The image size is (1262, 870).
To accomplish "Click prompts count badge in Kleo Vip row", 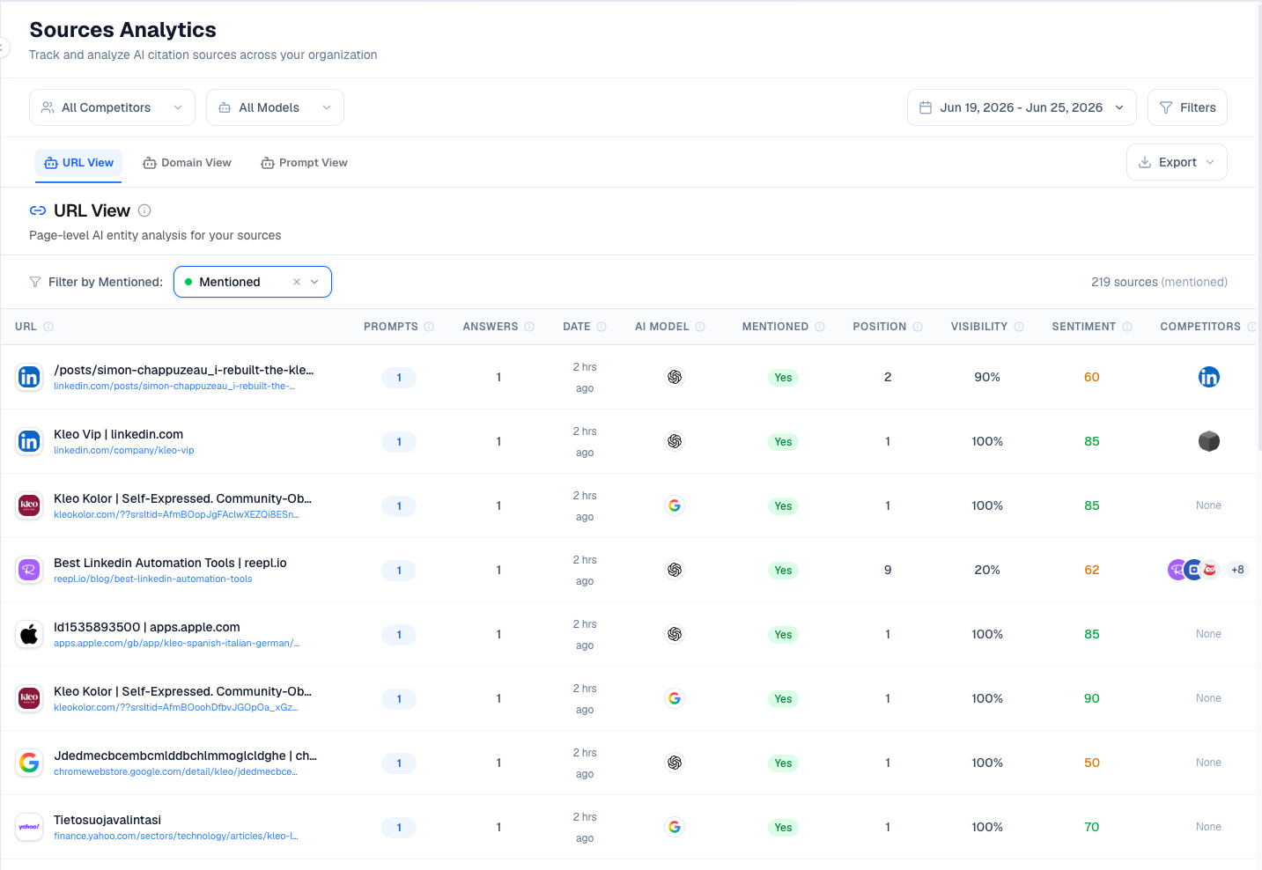I will pos(399,442).
